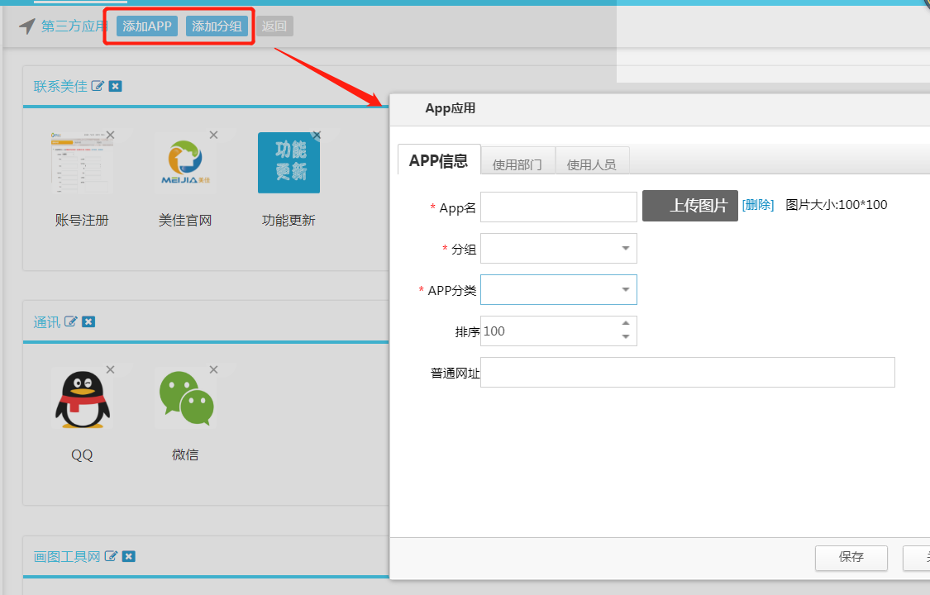Image resolution: width=930 pixels, height=595 pixels.
Task: Open the 功能更新 app icon
Action: [289, 162]
